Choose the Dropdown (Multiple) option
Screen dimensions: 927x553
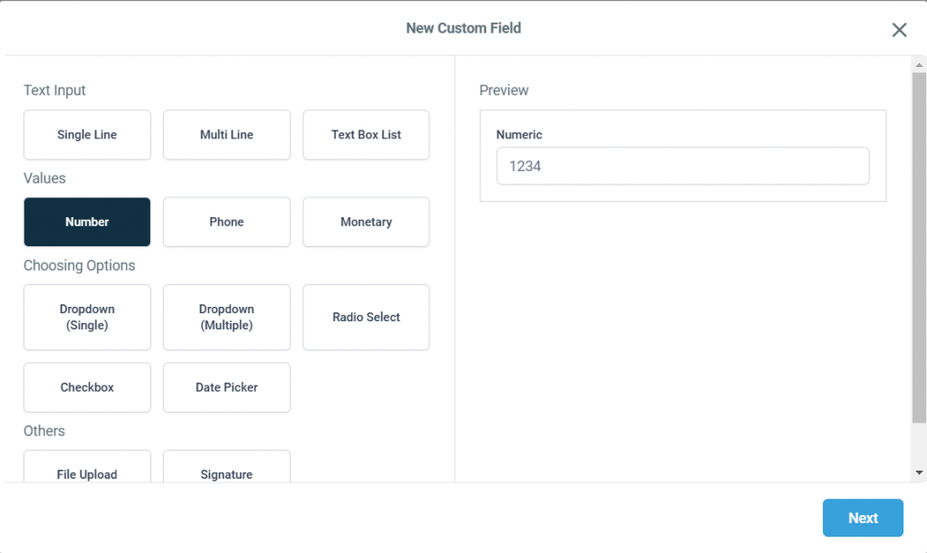(x=226, y=317)
